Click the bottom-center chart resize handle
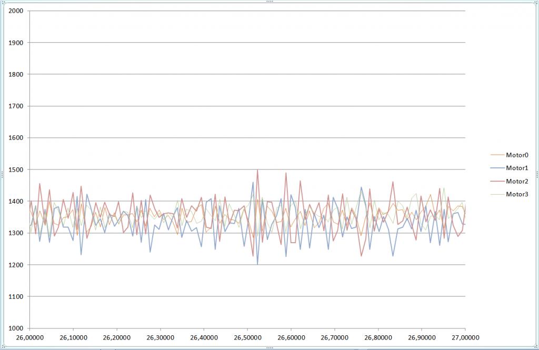 pos(269,348)
